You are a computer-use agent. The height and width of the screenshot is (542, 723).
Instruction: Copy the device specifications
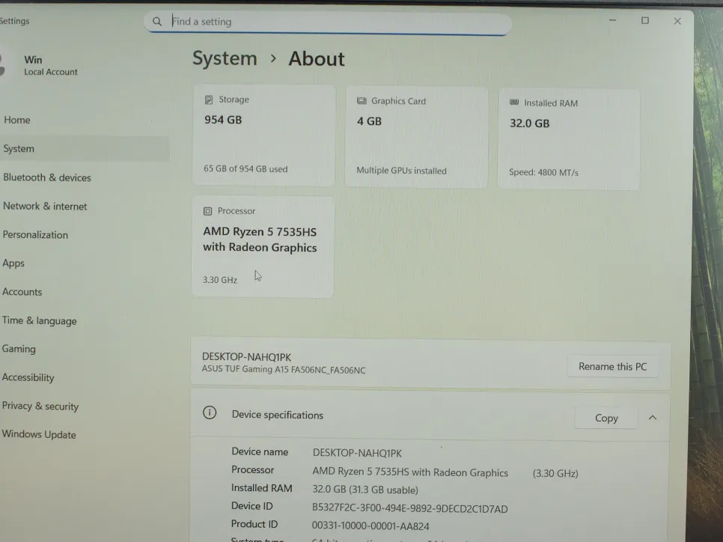click(x=605, y=418)
